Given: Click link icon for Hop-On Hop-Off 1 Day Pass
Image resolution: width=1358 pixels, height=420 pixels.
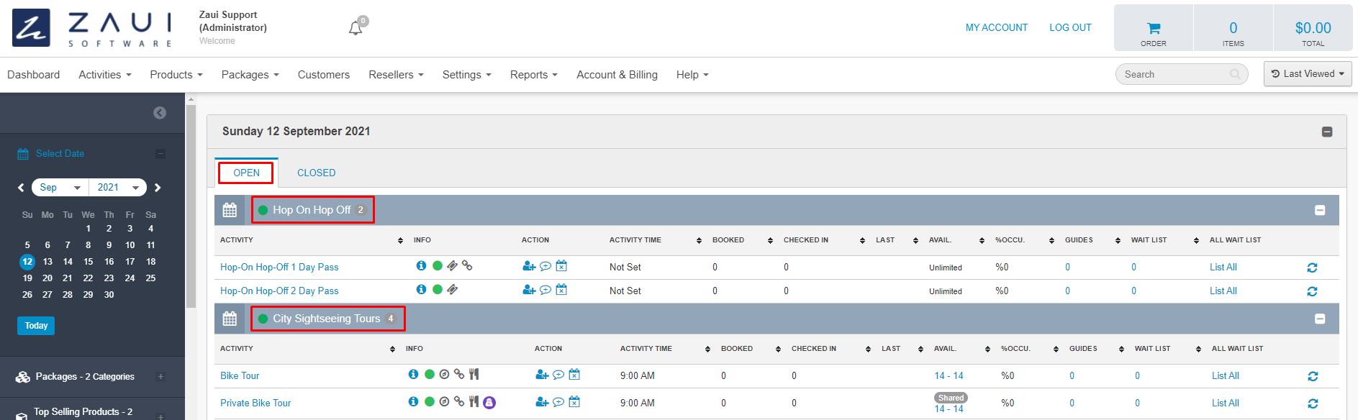Looking at the screenshot, I should (467, 266).
